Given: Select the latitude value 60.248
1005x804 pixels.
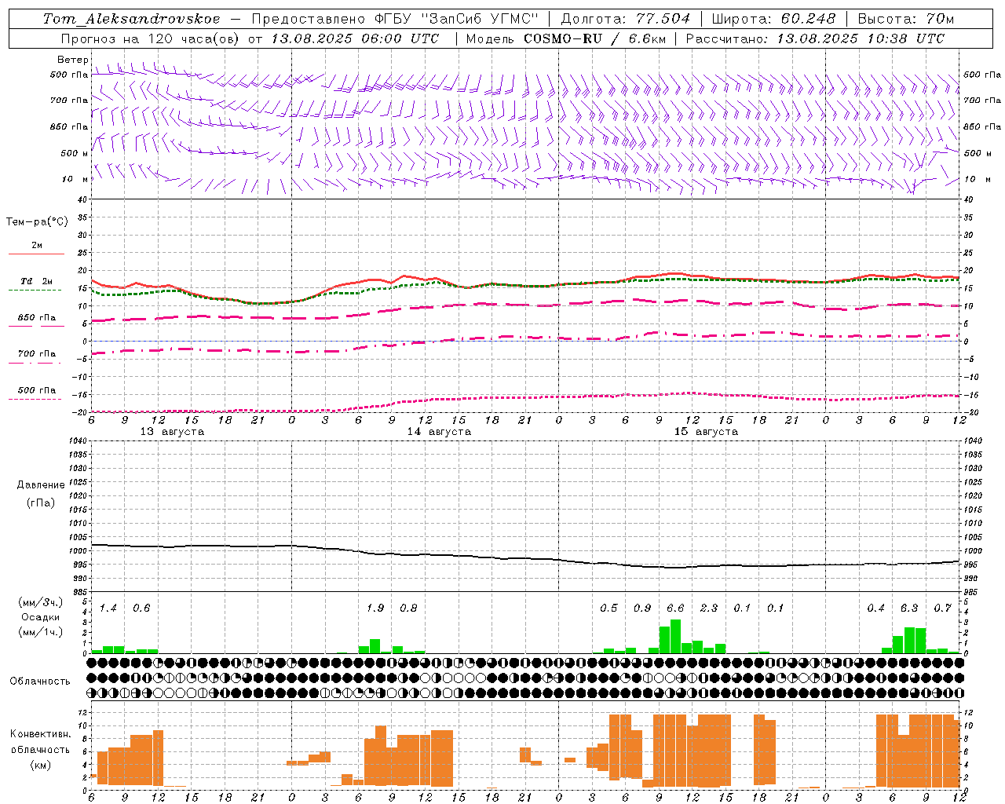Looking at the screenshot, I should click(808, 19).
